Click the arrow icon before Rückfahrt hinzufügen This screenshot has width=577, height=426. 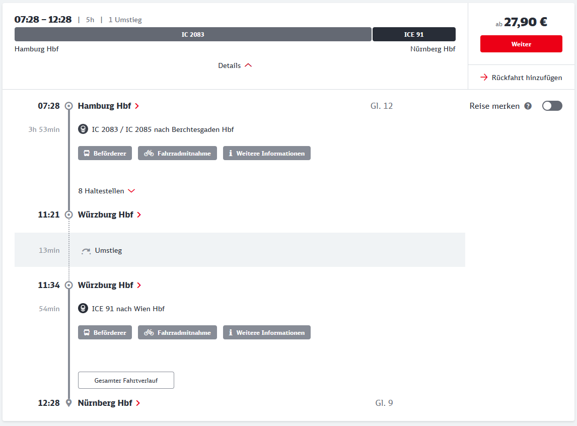click(484, 78)
